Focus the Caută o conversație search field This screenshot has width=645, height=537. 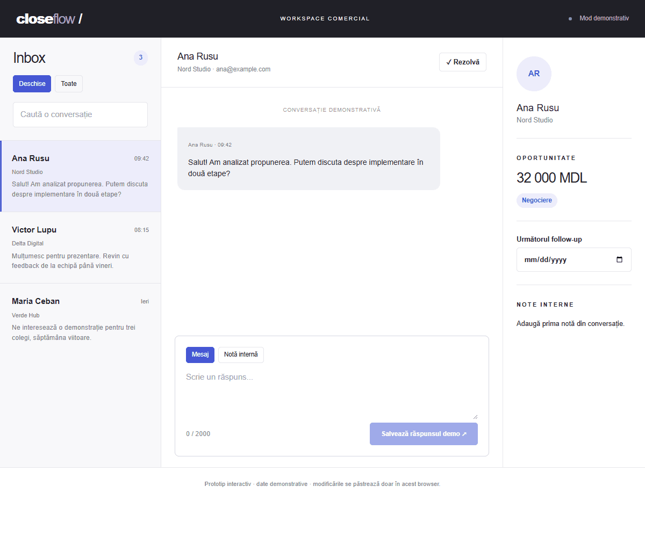pos(80,114)
